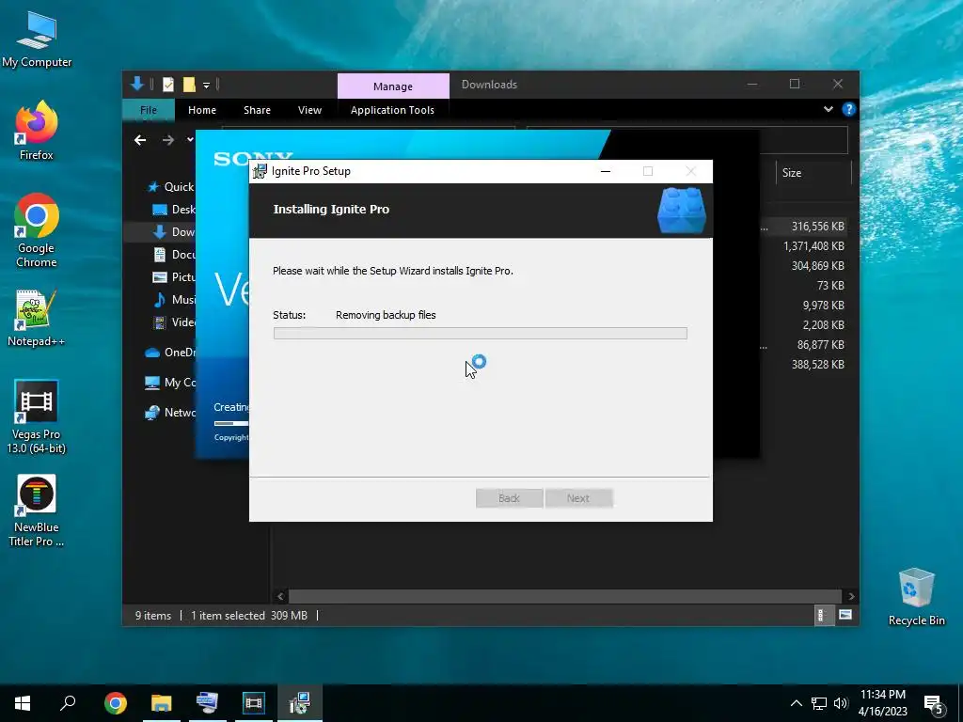
Task: Open the Recycle Bin
Action: pos(916,597)
